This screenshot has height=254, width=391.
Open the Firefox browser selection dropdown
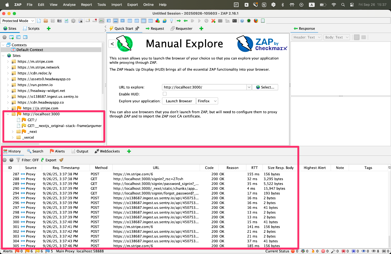pos(207,101)
